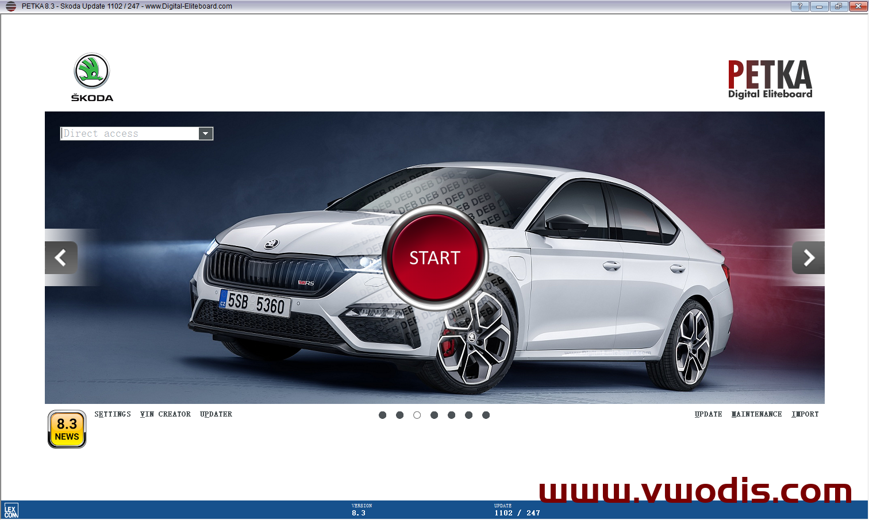Click the PETKA Digital Eliteboard logo
Screen dimensions: 869x520
(770, 79)
